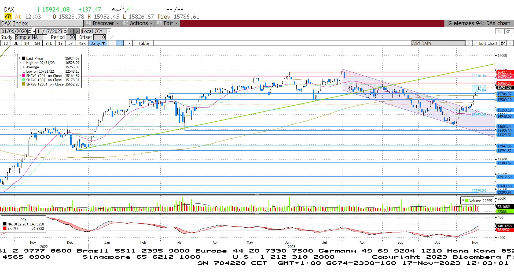Select the Max range tab
The image size is (514, 278).
[x=82, y=43]
